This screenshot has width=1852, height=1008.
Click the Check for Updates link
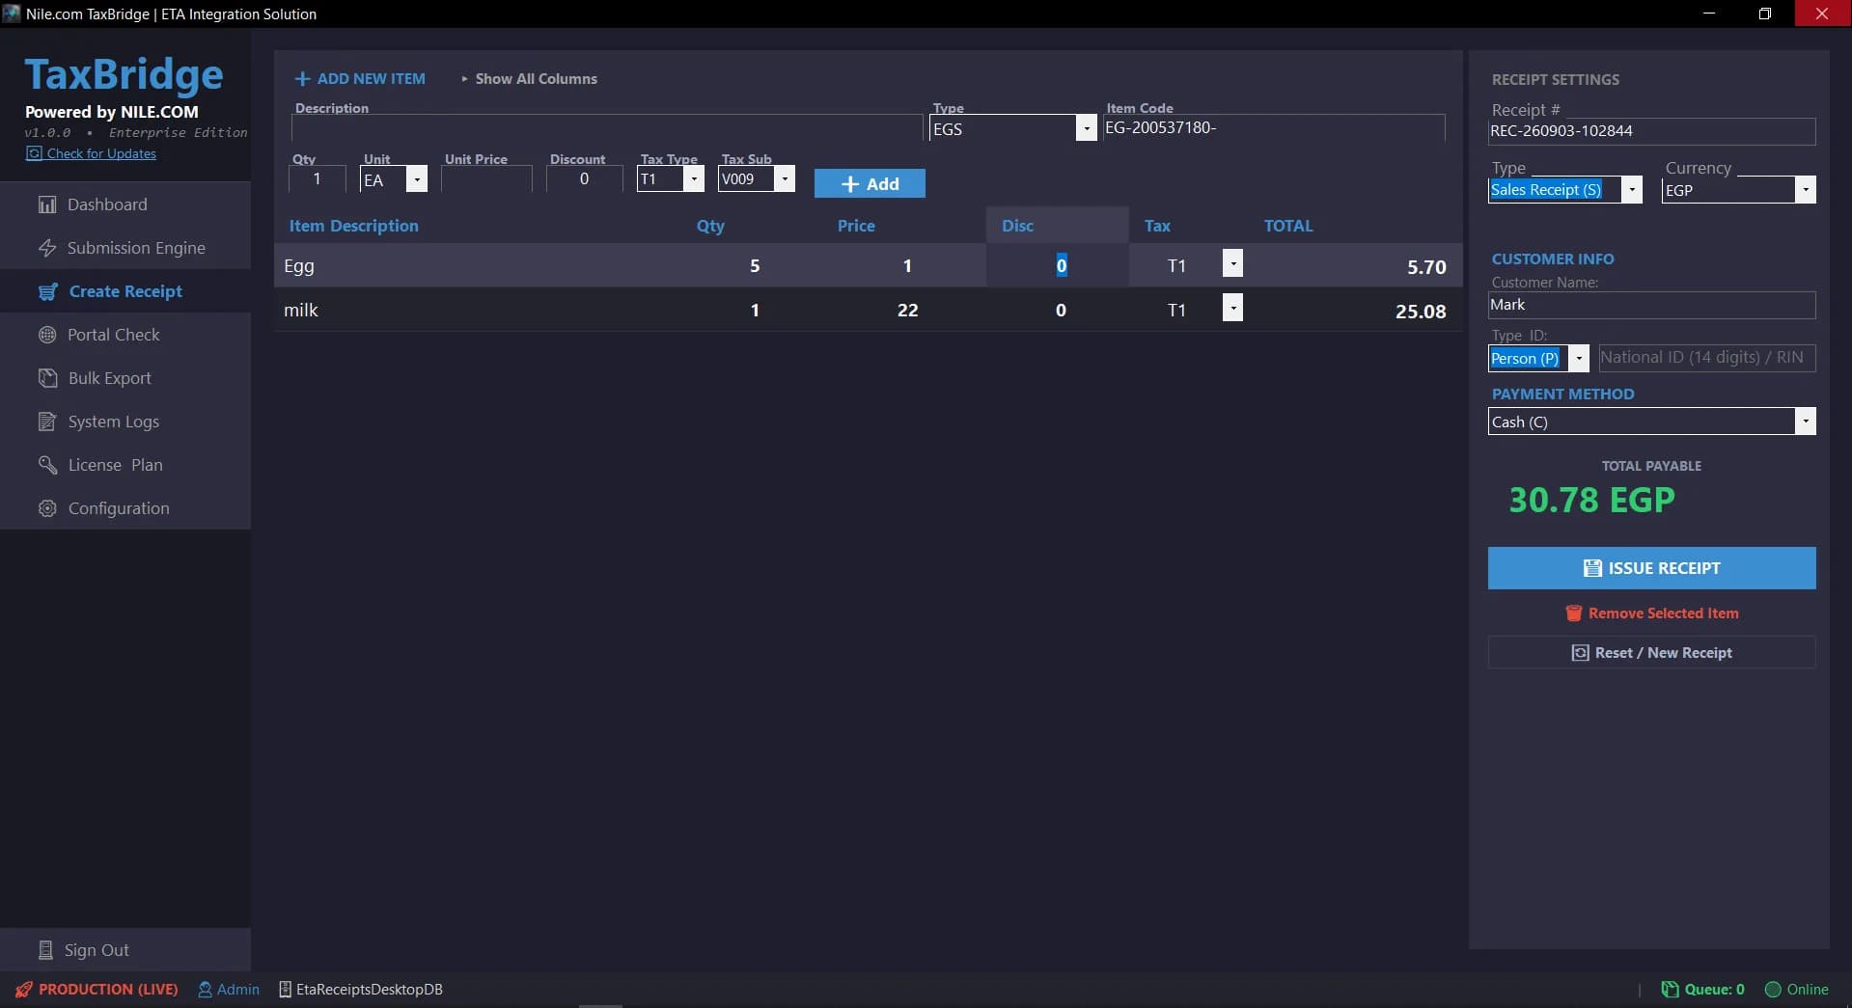pyautogui.click(x=101, y=153)
